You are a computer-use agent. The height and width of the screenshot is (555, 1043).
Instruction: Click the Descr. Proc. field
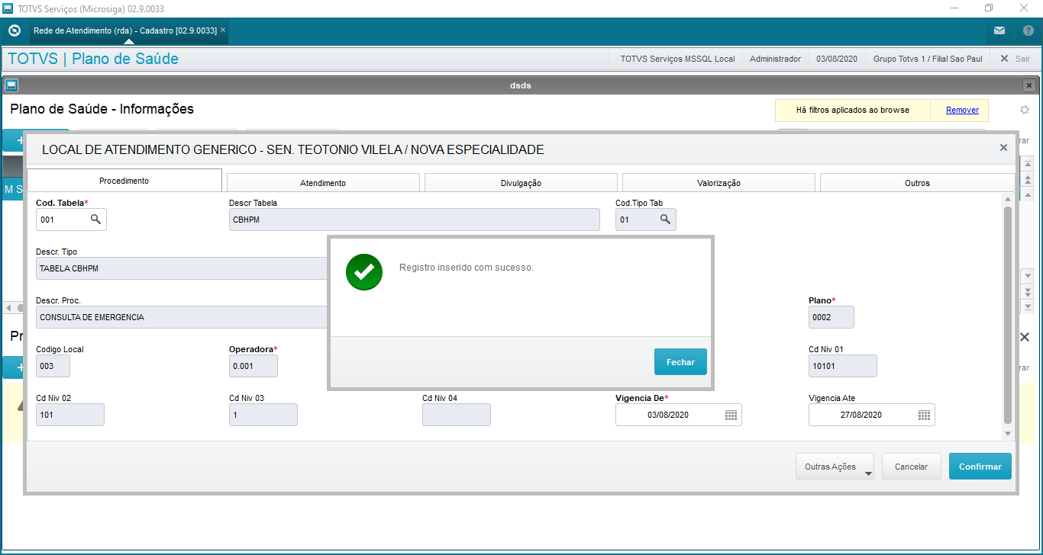[x=182, y=317]
